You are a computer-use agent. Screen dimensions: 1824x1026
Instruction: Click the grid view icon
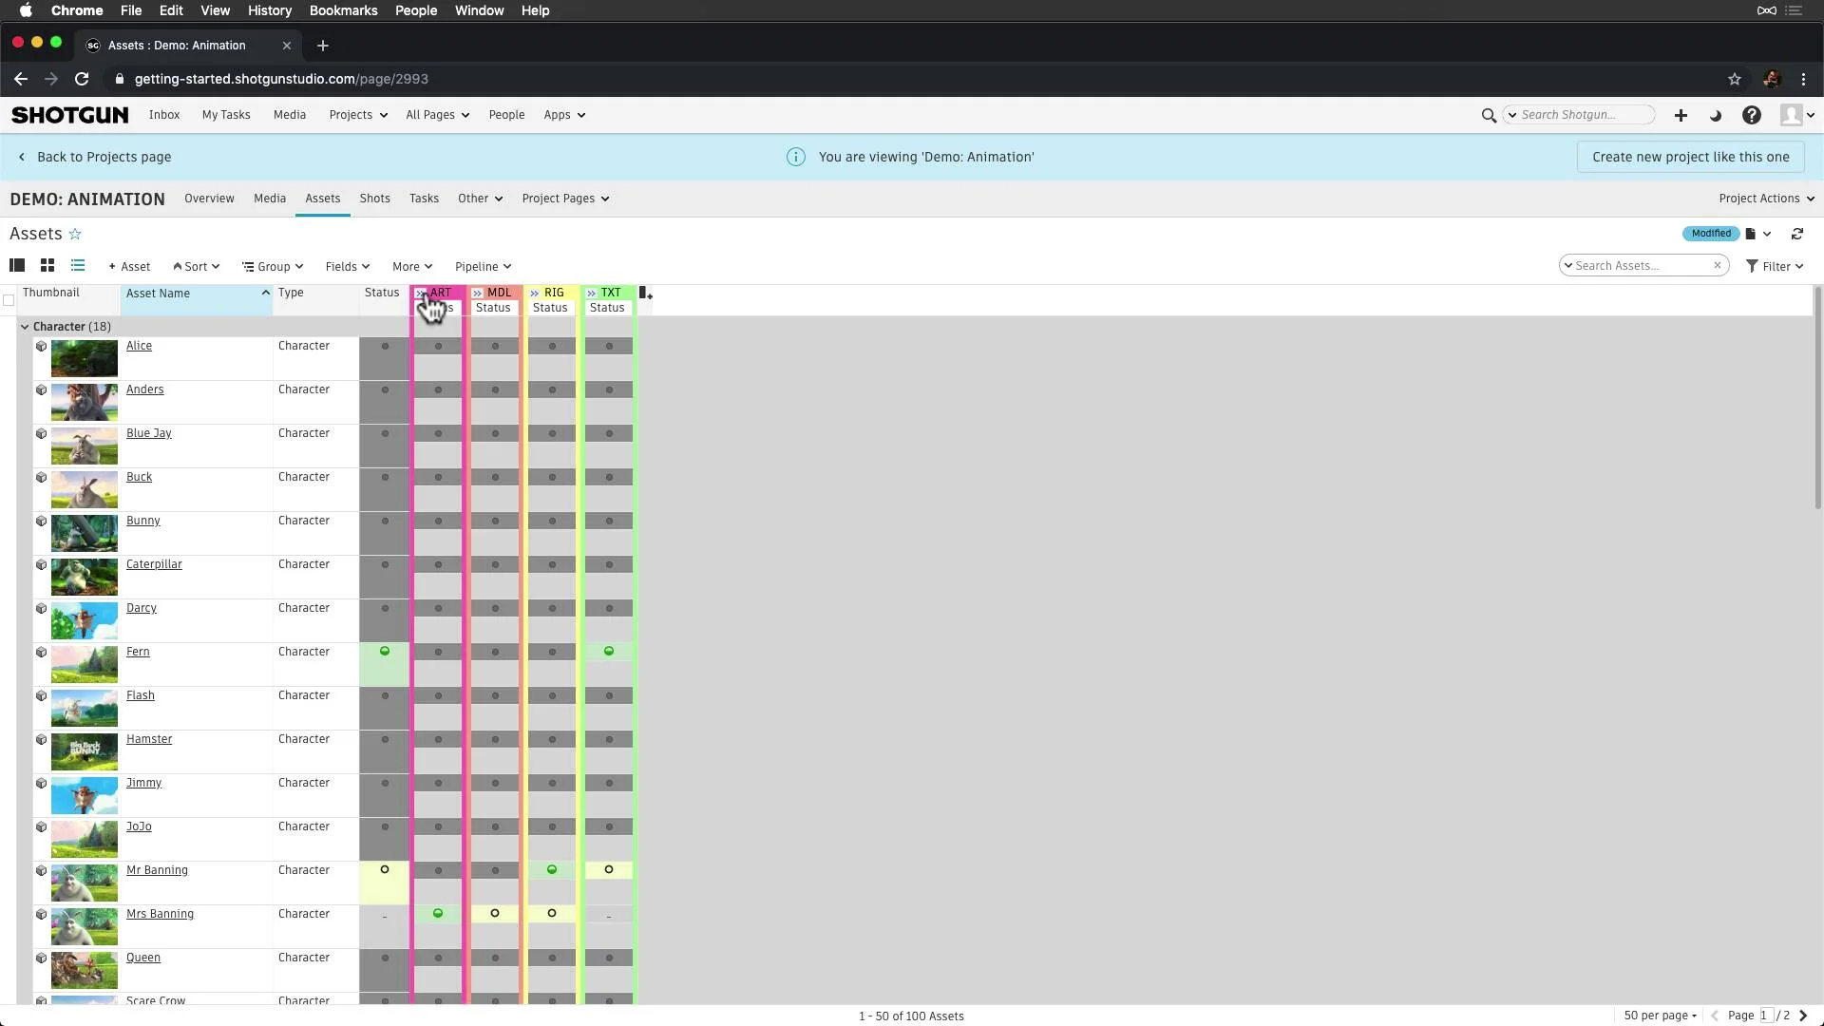(x=47, y=266)
